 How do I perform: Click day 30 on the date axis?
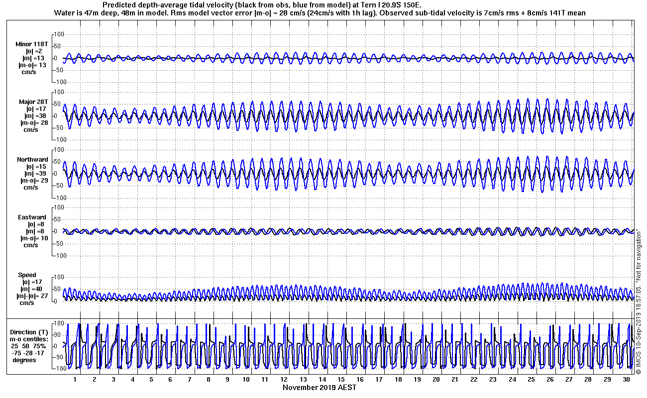[626, 380]
